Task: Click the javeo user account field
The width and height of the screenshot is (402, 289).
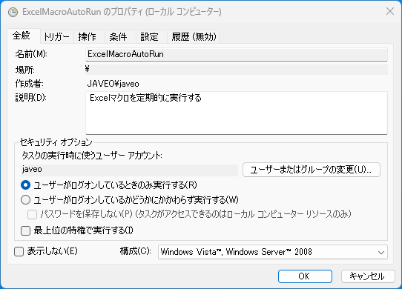Action: pyautogui.click(x=129, y=170)
